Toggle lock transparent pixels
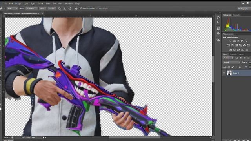The image size is (251, 141). click(229, 67)
